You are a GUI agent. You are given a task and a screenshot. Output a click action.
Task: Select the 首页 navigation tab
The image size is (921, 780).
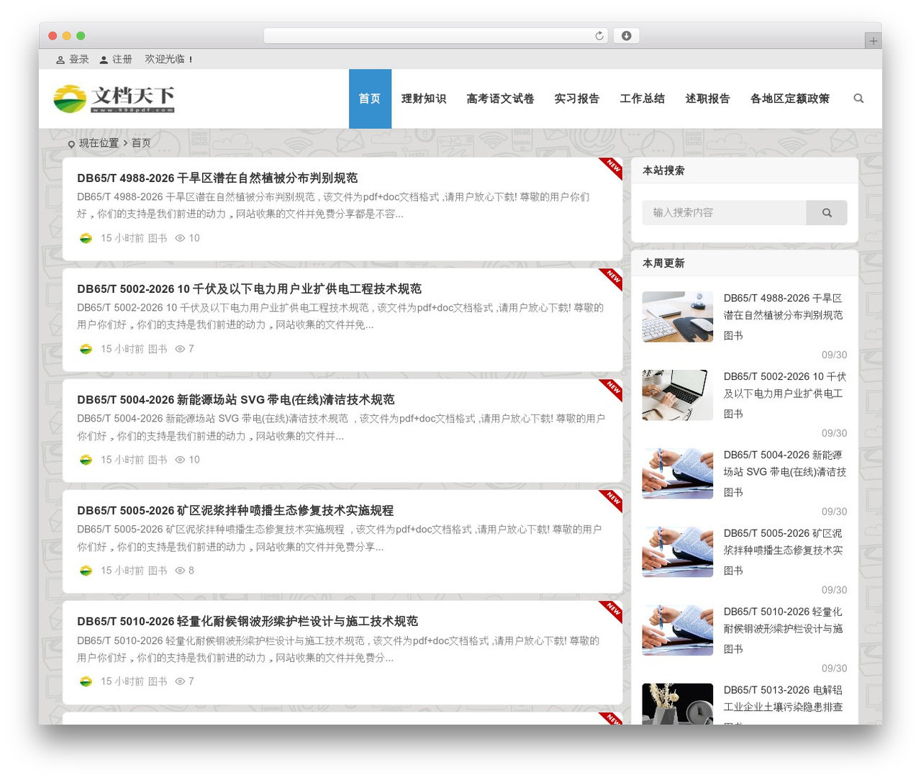point(370,99)
